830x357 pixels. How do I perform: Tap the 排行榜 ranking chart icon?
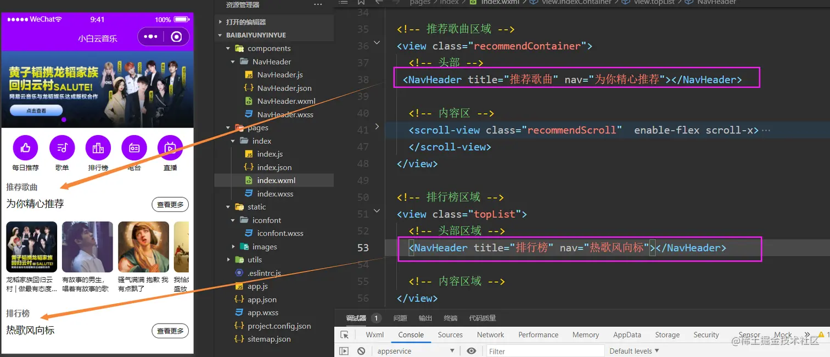98,147
